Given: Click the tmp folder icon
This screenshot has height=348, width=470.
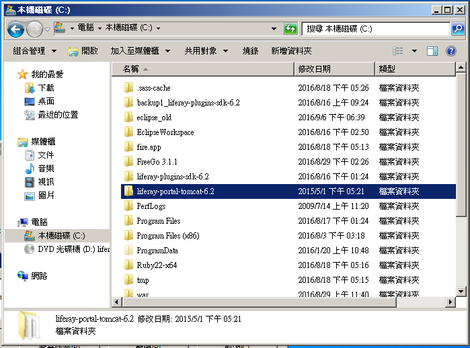Looking at the screenshot, I should coord(128,279).
